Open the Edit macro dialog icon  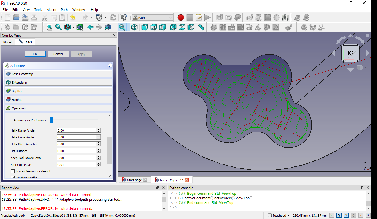(x=199, y=17)
